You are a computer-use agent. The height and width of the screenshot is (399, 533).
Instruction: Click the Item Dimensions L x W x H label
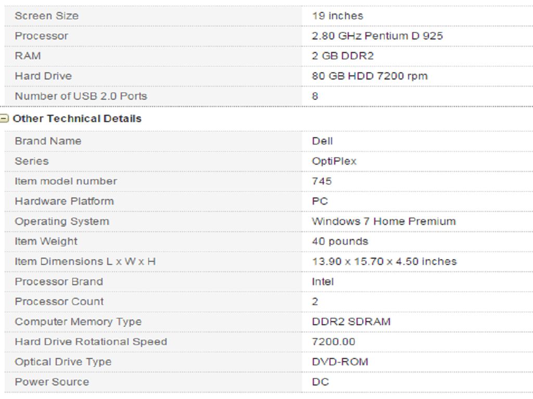click(85, 261)
